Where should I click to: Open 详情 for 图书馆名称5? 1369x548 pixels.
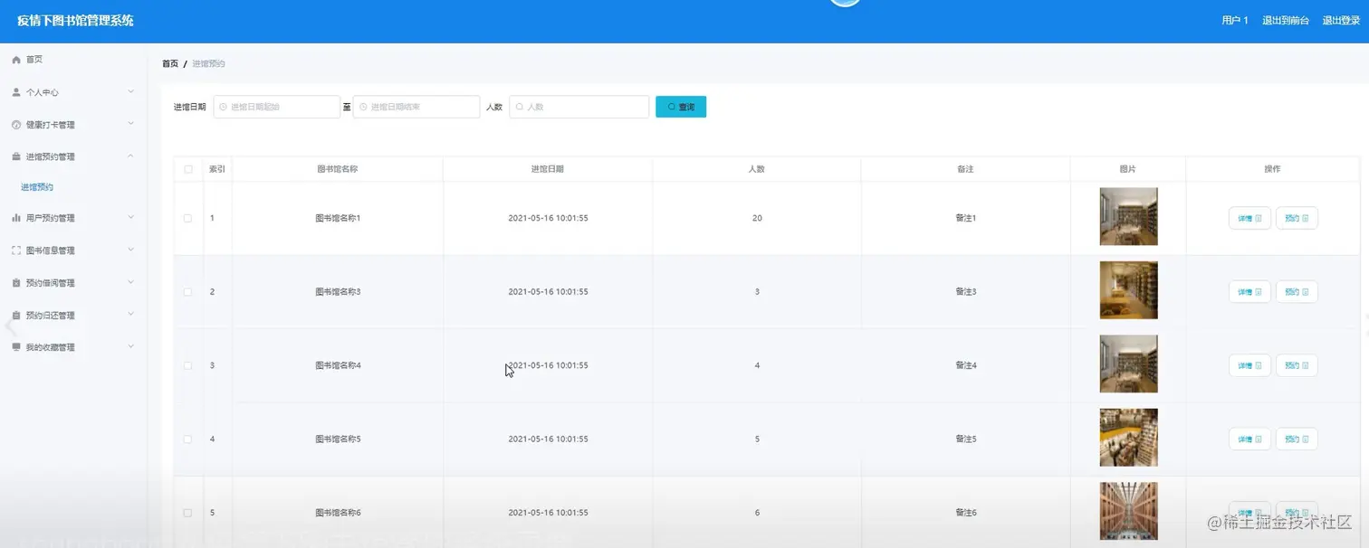[1249, 439]
